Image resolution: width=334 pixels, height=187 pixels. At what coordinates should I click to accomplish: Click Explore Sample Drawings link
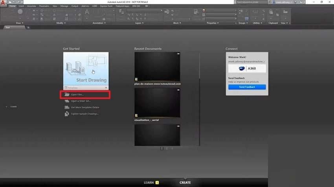[85, 114]
